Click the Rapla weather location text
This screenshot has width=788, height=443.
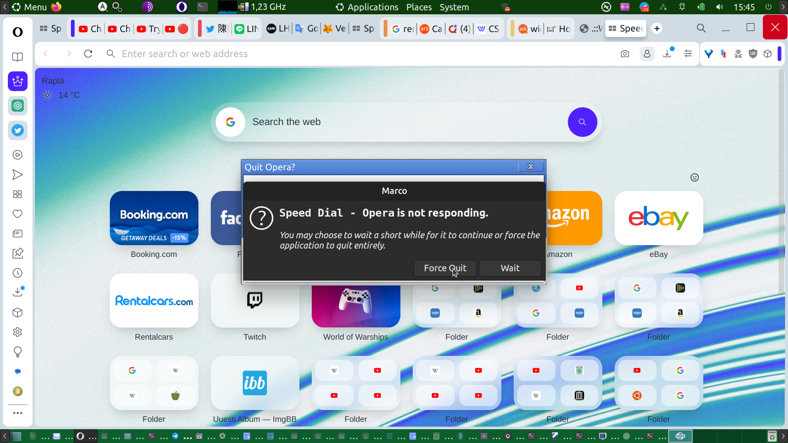tap(53, 81)
